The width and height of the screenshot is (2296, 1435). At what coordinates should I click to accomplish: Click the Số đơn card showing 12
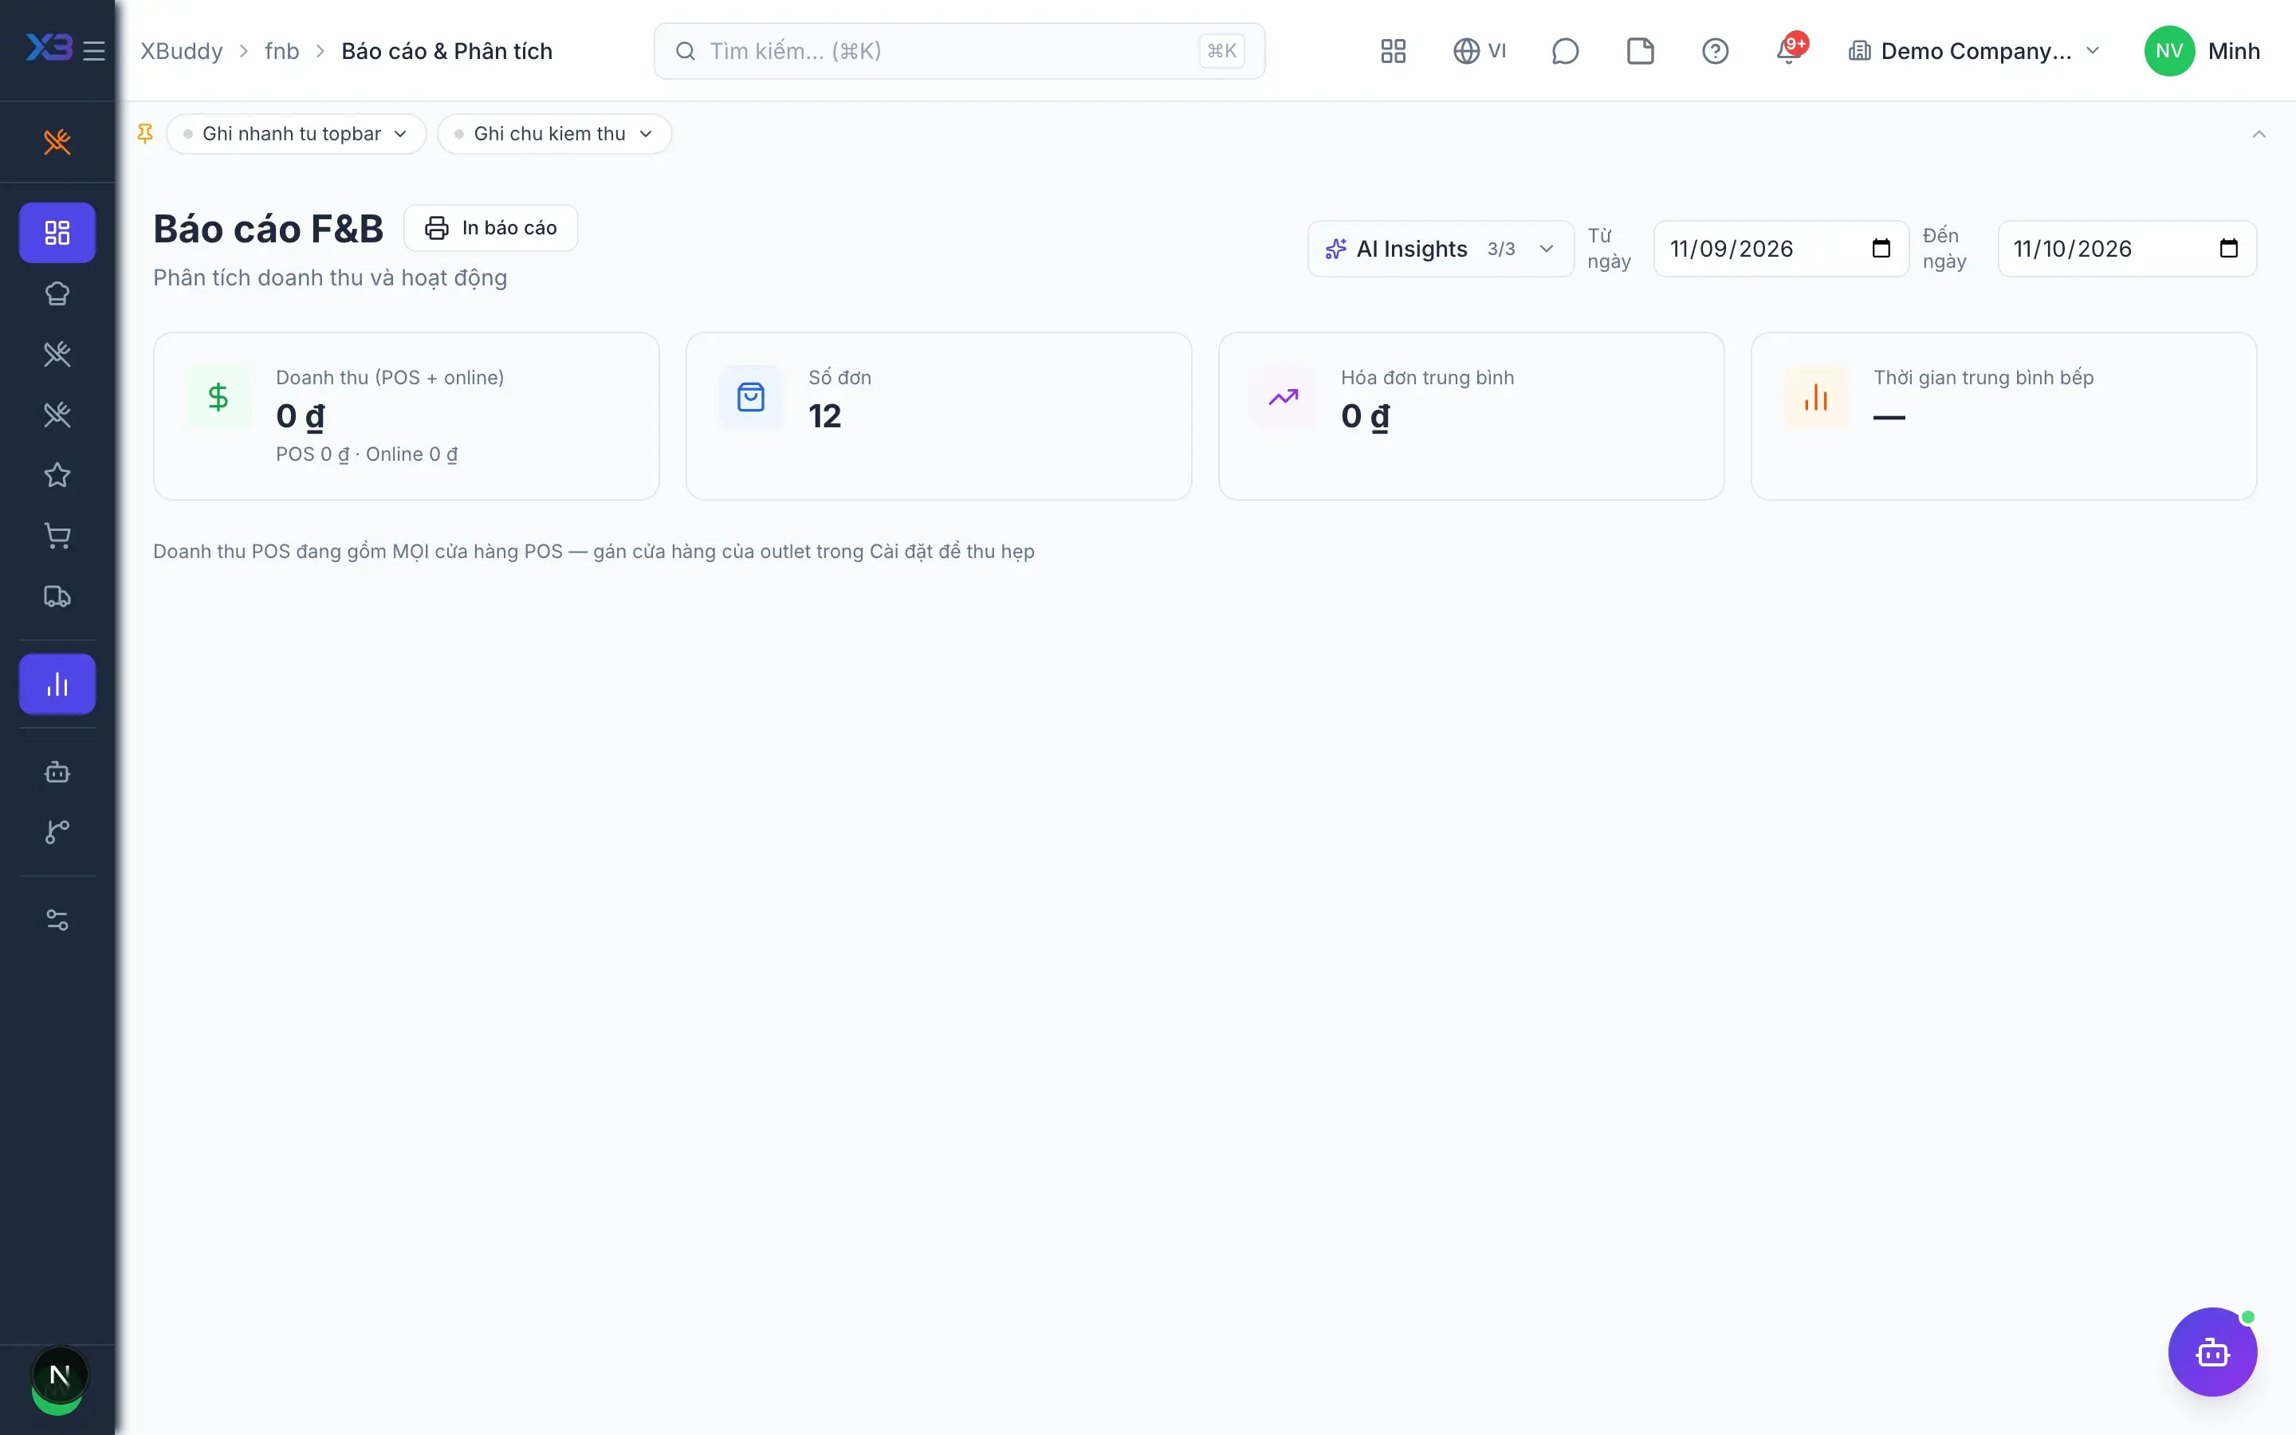tap(938, 415)
